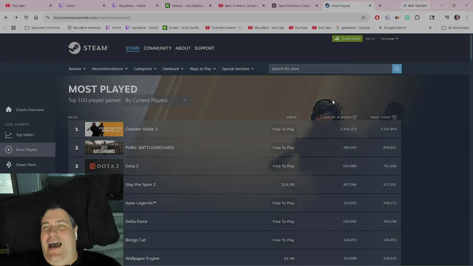Open Slay the Spire 2 listing
Screen dimensions: 473x266
[x=262, y=184]
